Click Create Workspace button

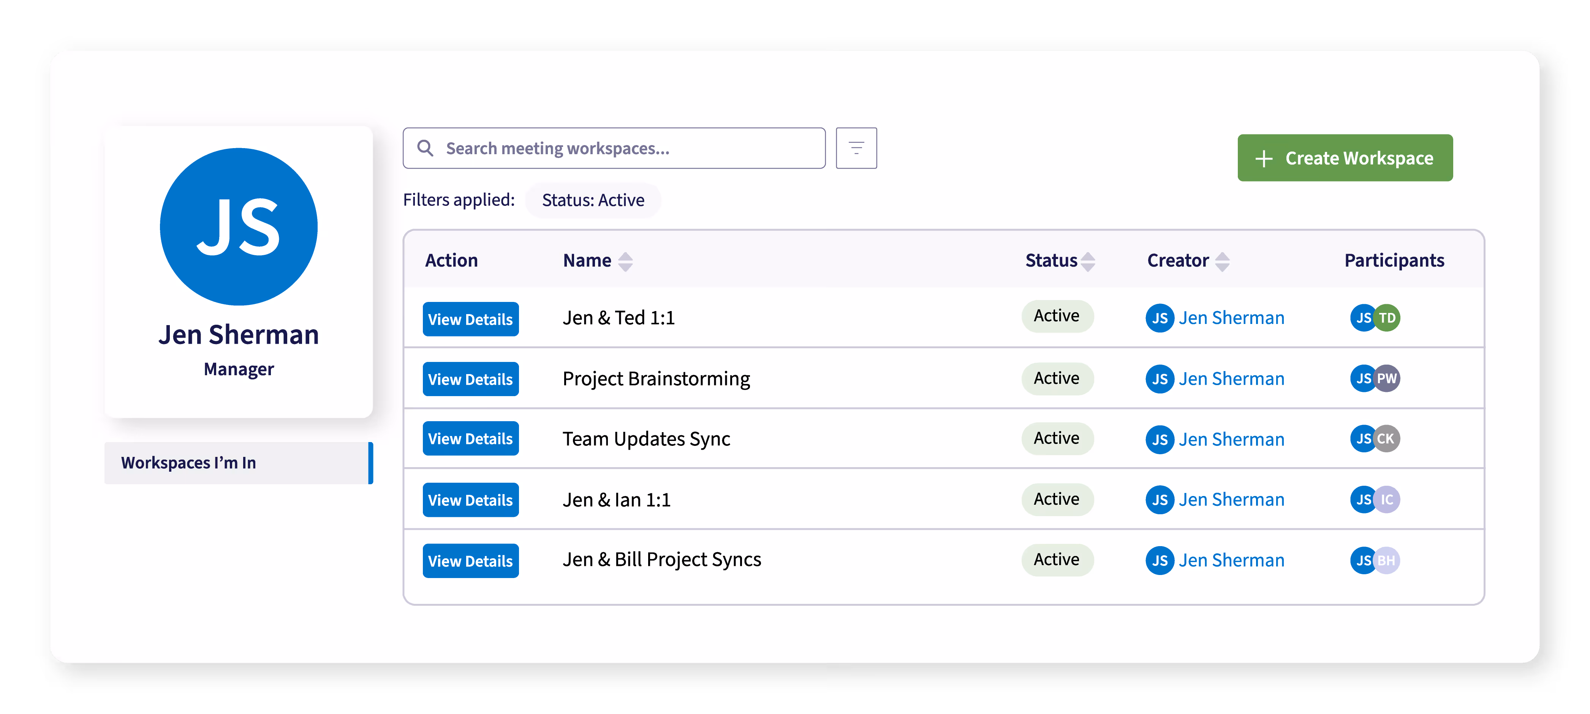coord(1344,158)
